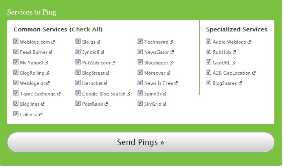Toggle the Moreover checkbox
This screenshot has width=283, height=167.
(140, 73)
